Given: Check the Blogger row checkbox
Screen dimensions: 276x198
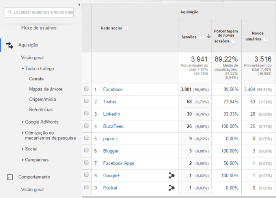Looking at the screenshot, I should [86, 150].
